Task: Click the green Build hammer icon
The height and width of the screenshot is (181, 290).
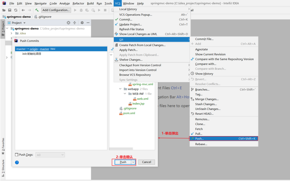Action: click(37, 10)
